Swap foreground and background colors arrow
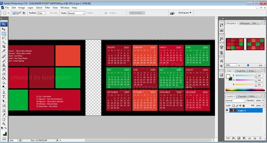267x143 pixels. 5,128
